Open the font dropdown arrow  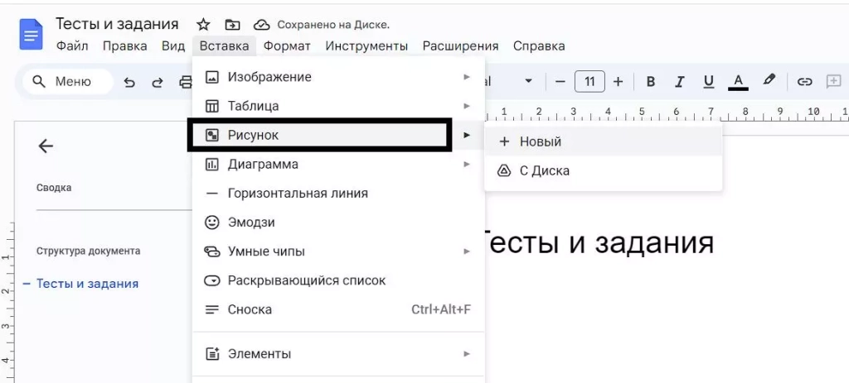[x=528, y=82]
